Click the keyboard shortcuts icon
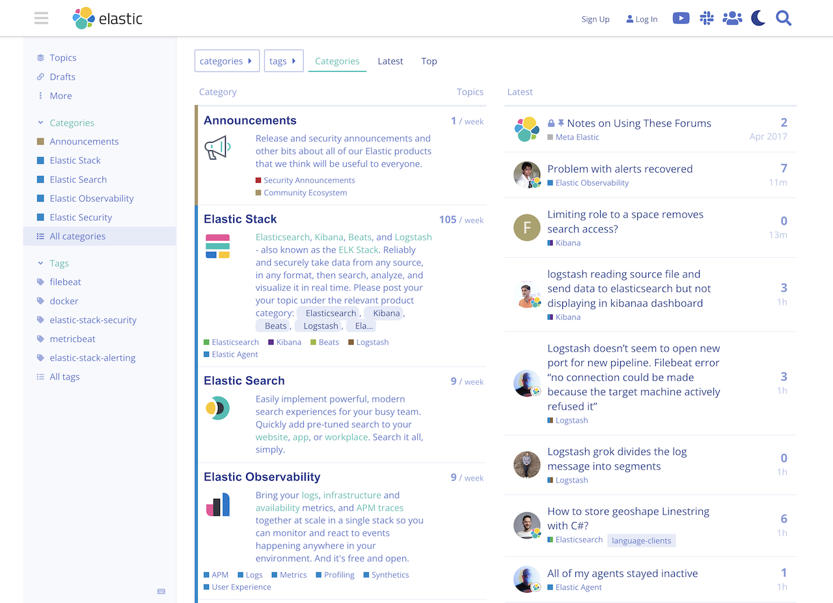The height and width of the screenshot is (603, 833). (x=161, y=591)
